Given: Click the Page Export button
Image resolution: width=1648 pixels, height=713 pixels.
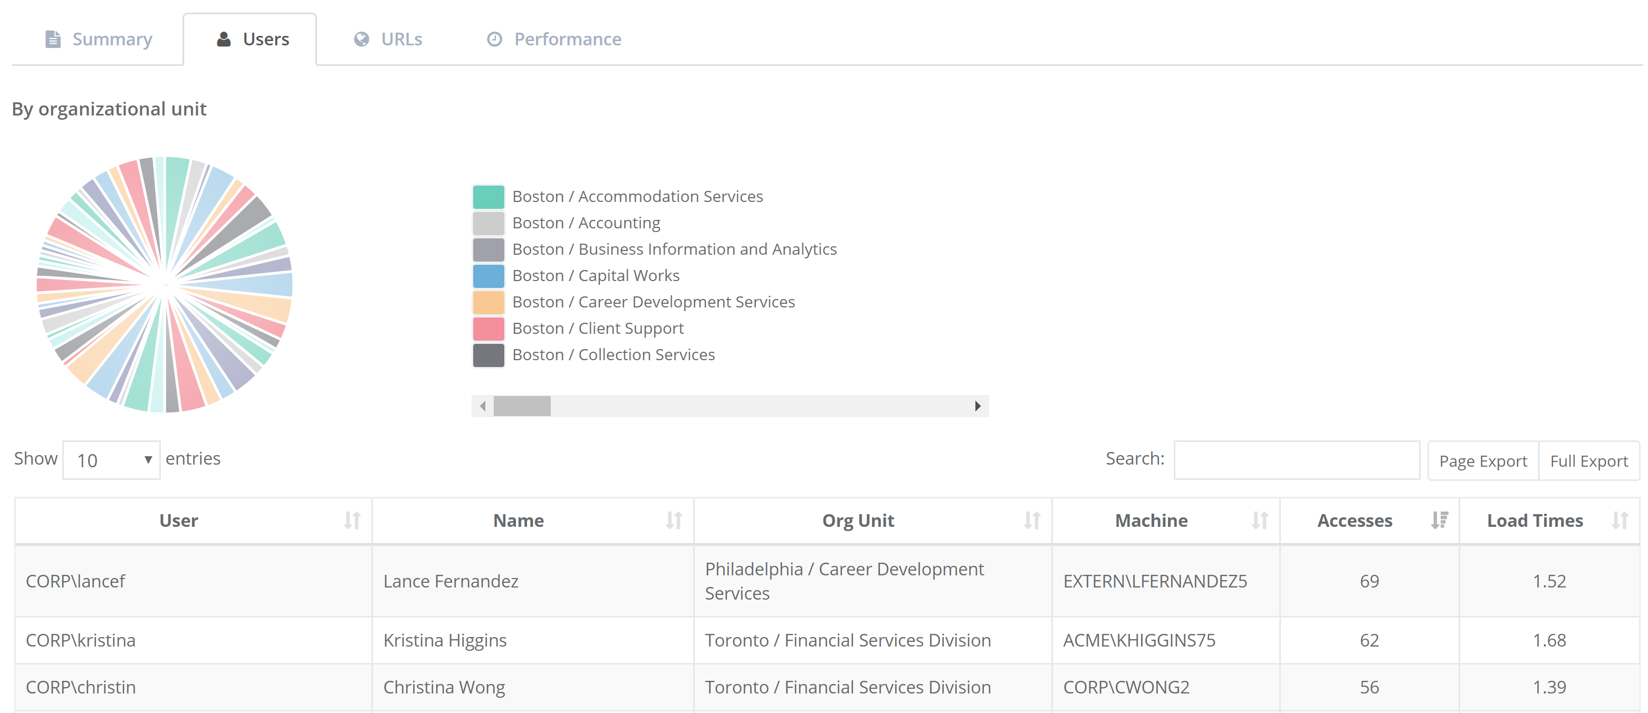Looking at the screenshot, I should tap(1482, 461).
